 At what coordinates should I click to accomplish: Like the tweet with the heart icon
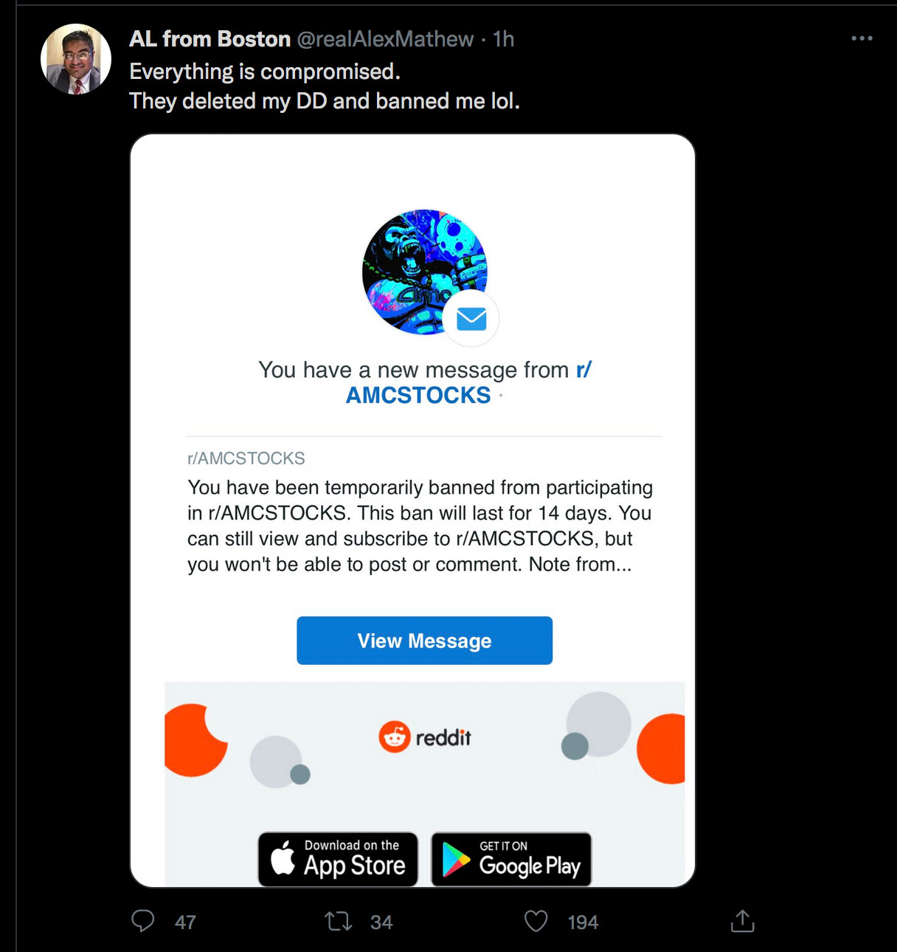coord(536,921)
